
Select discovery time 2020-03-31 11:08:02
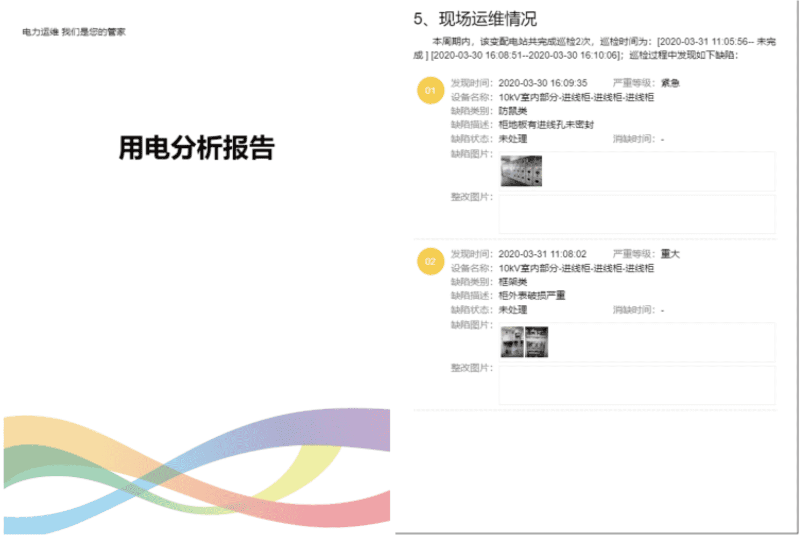pos(542,254)
